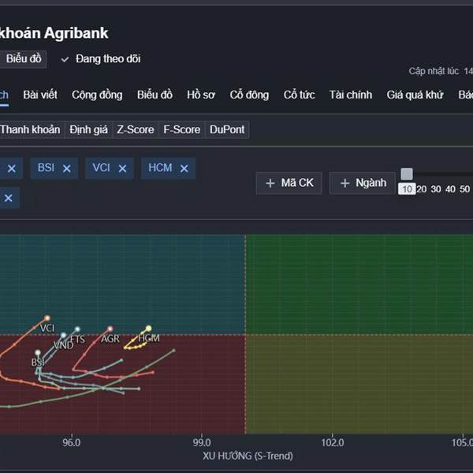Viewport: 473px width, 473px height.
Task: Remove the HCM ticker chip
Action: [184, 169]
